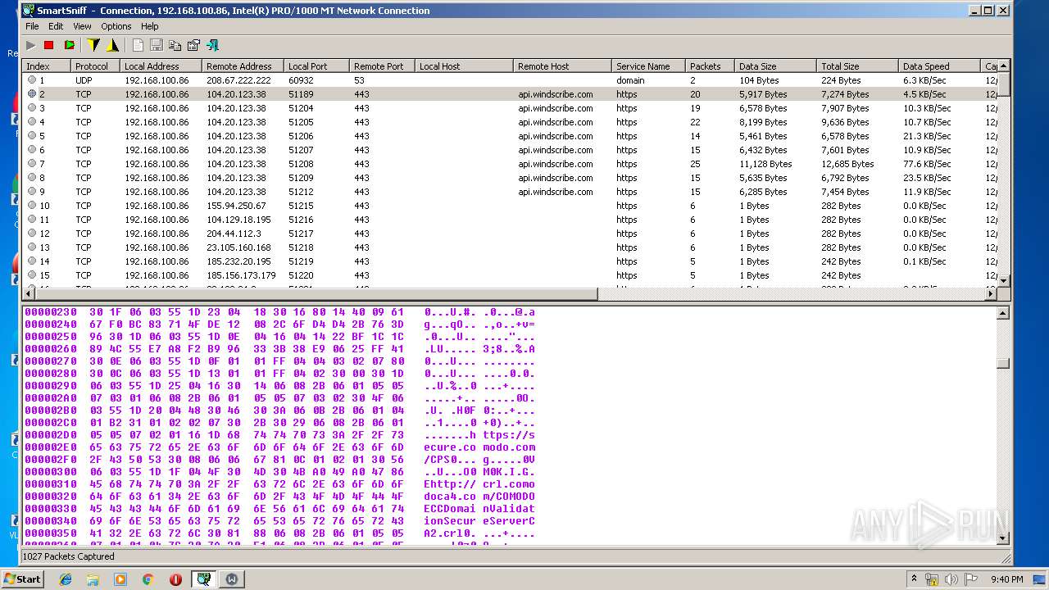Open the View menu
Image resolution: width=1049 pixels, height=590 pixels.
82,26
